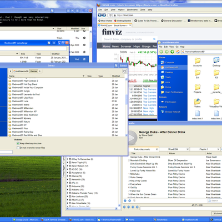Expand Alan Jackson artist entry
This screenshot has height=222, width=222.
coord(68,196)
